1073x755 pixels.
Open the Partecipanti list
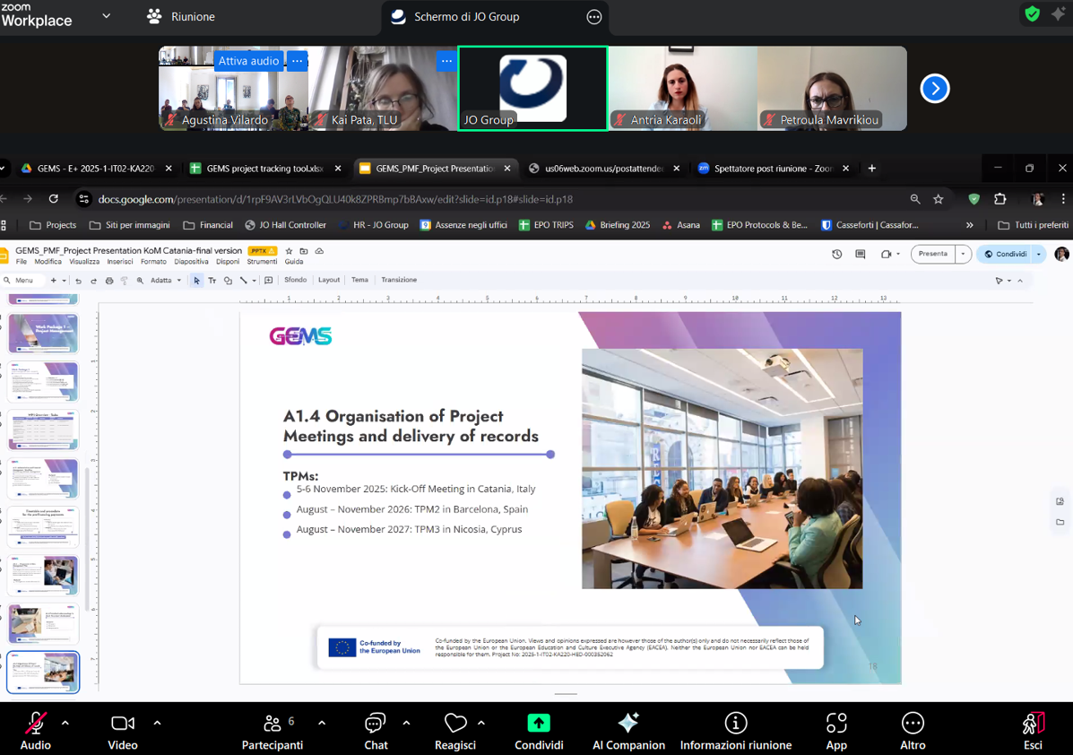coord(272,724)
